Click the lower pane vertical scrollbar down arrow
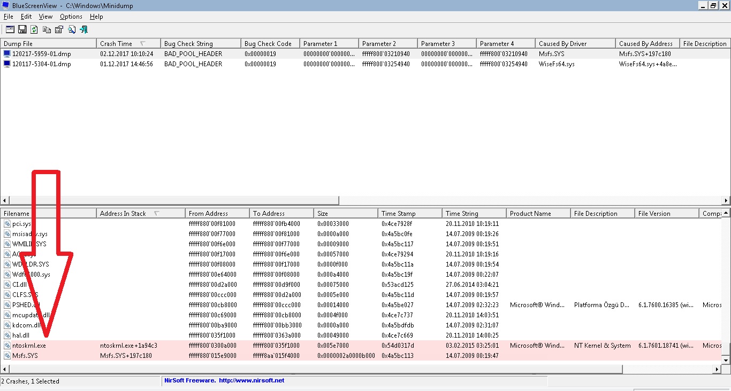 (726, 361)
